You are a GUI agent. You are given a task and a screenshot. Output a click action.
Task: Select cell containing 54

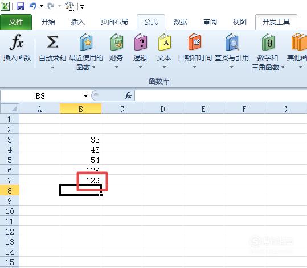80,160
